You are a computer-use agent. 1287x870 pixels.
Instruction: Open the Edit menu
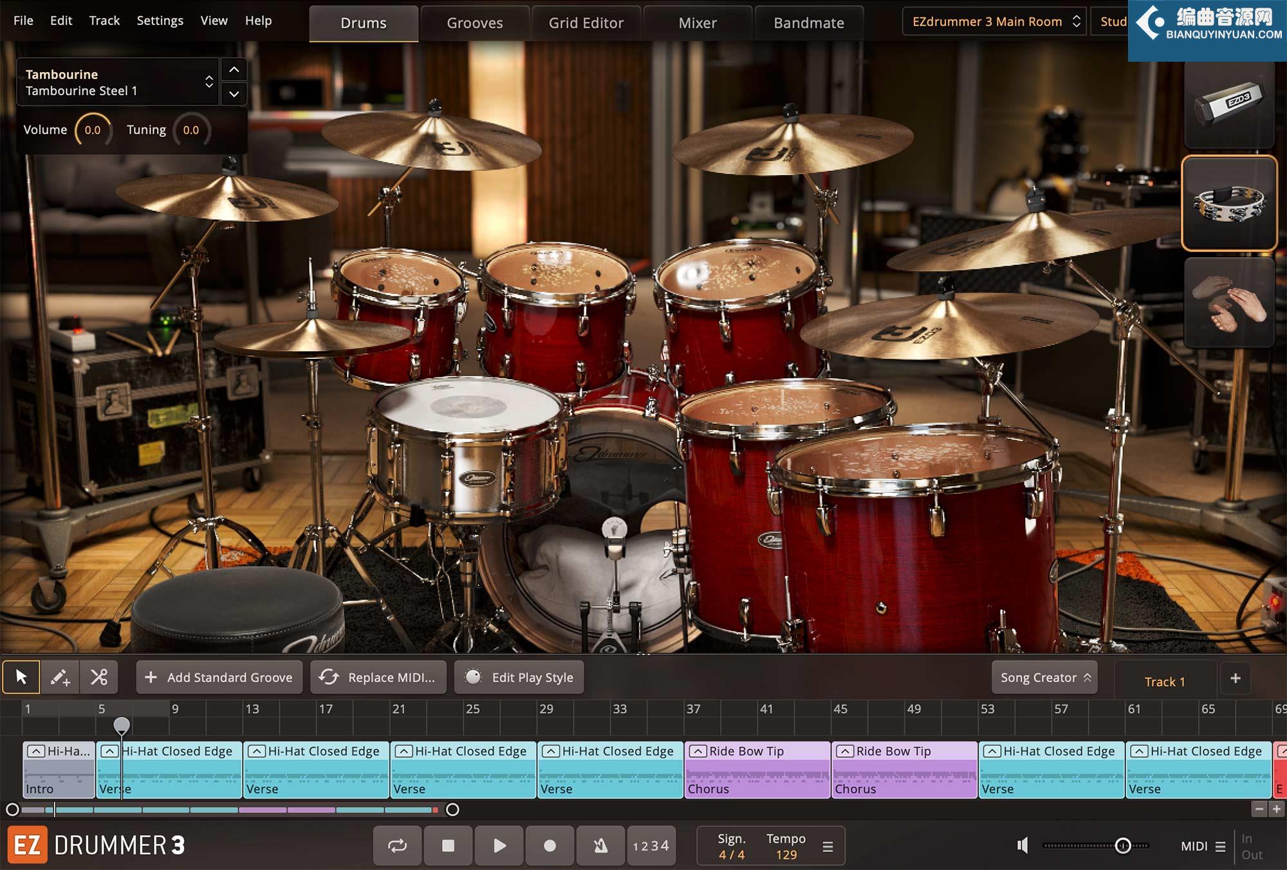coord(61,21)
